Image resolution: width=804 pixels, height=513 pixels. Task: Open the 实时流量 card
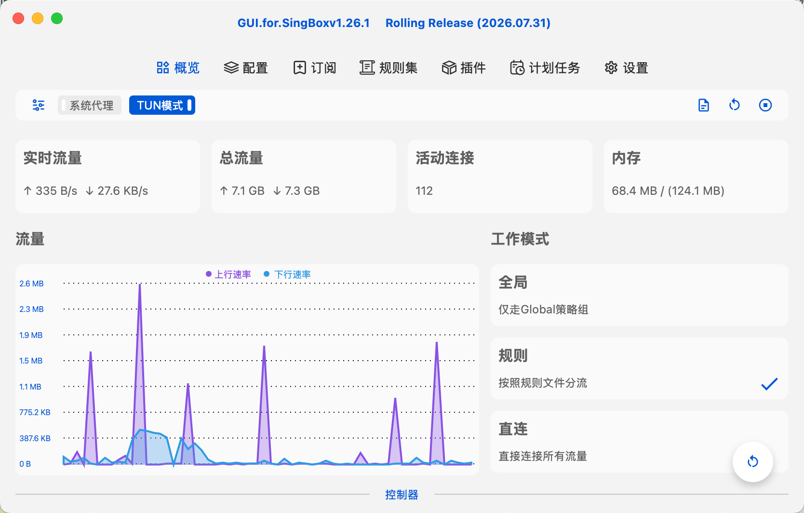point(107,176)
